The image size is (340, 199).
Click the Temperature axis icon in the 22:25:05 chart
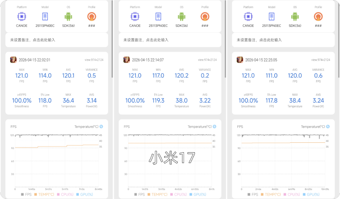pyautogui.click(x=328, y=127)
